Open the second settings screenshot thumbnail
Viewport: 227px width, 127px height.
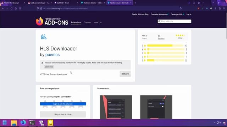[x=156, y=107]
